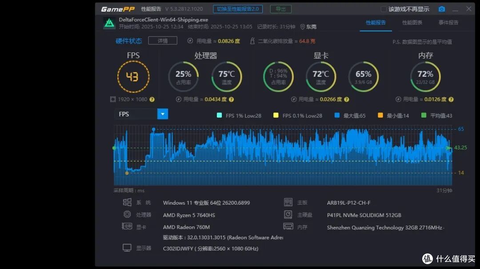Click the monitor display icon
This screenshot has width=480, height=269.
pos(127,248)
